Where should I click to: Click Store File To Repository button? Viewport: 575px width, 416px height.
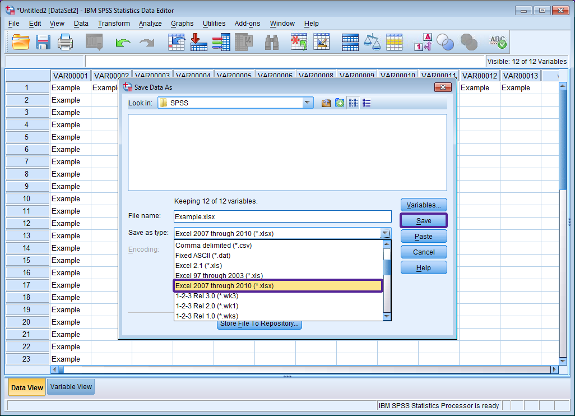click(x=259, y=324)
